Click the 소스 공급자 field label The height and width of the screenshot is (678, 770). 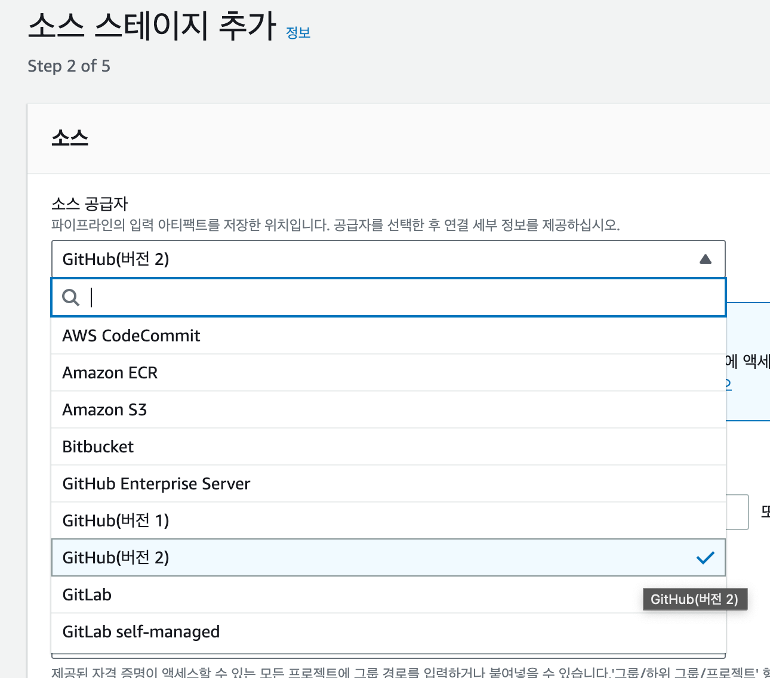tap(90, 204)
